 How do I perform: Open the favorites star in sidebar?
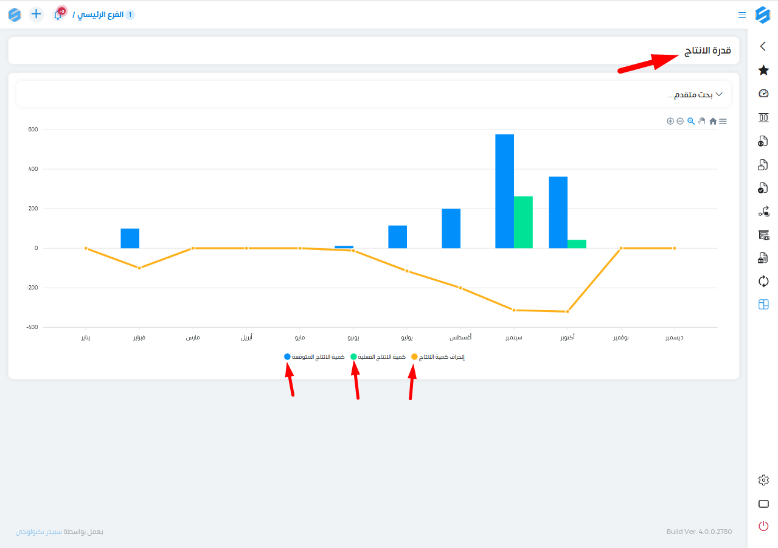pyautogui.click(x=763, y=70)
